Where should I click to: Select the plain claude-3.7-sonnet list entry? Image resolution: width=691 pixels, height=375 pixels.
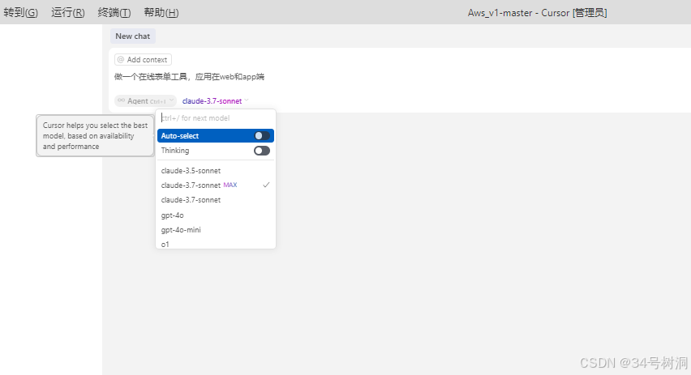tap(216, 200)
